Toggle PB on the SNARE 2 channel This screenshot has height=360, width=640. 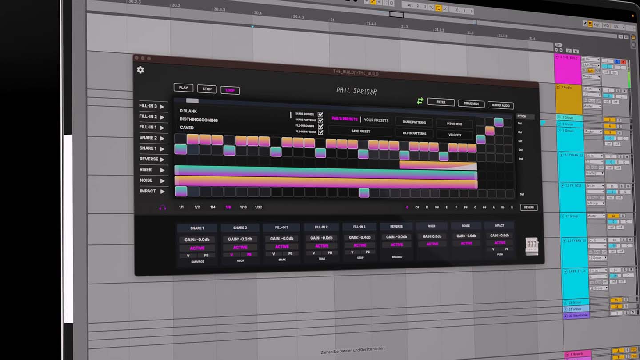tap(249, 255)
